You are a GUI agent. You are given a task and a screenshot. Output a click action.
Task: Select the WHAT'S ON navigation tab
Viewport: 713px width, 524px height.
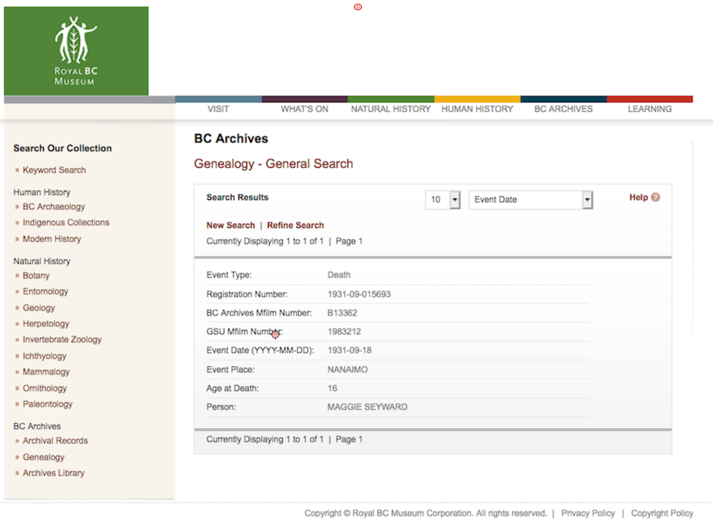point(304,109)
